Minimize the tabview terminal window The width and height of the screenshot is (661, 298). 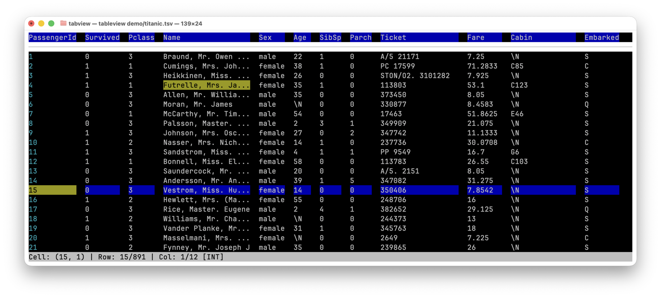tap(41, 24)
